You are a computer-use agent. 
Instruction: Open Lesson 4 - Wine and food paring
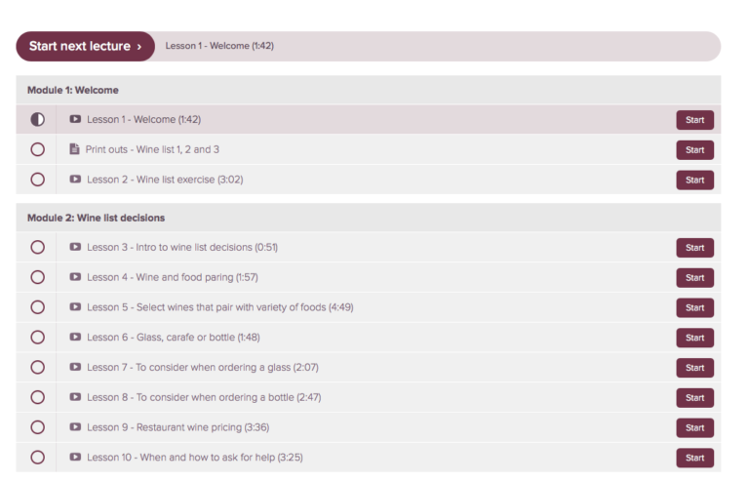(x=172, y=277)
